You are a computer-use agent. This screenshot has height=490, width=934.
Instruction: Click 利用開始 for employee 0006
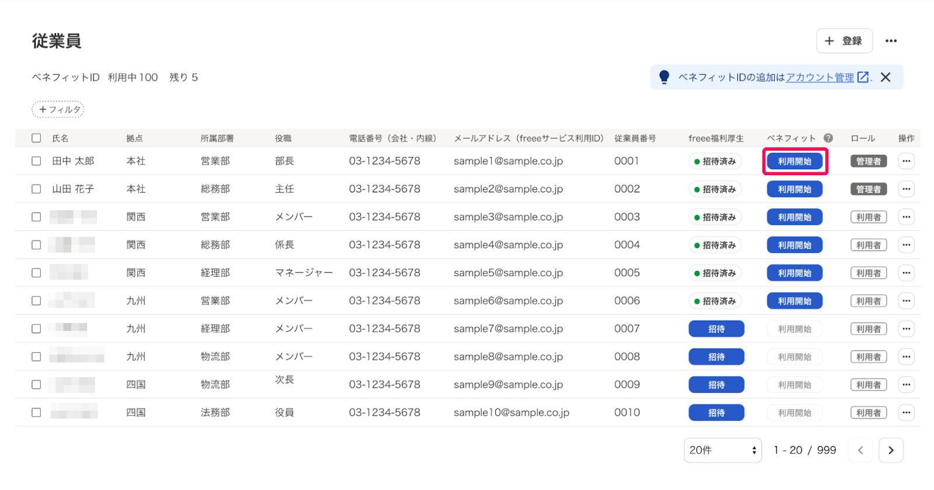pyautogui.click(x=794, y=301)
